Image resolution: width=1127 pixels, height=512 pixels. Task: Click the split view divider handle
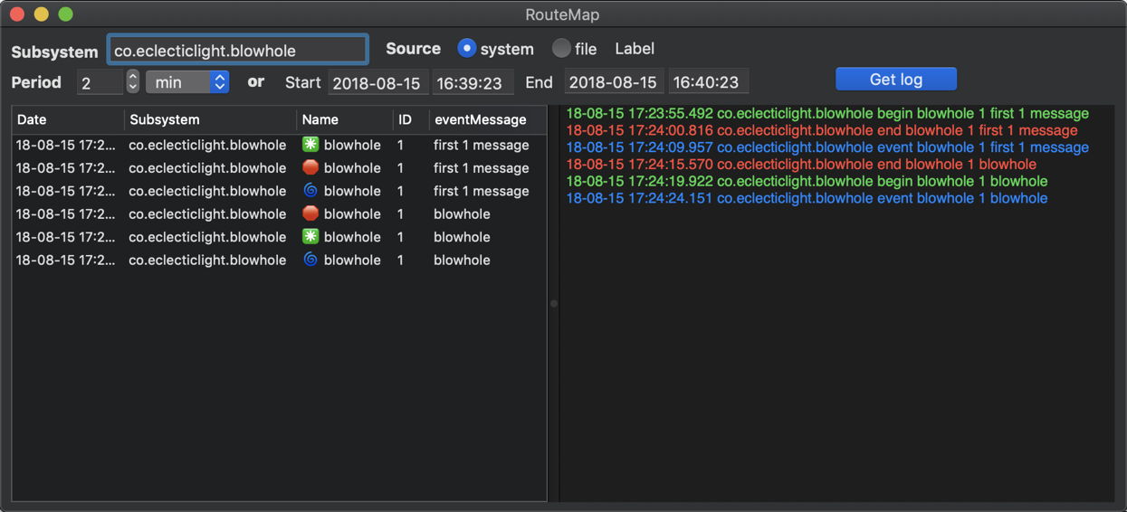(553, 304)
